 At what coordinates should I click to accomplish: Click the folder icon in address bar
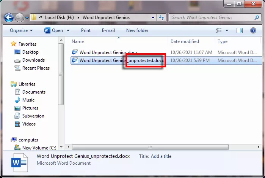34,17
